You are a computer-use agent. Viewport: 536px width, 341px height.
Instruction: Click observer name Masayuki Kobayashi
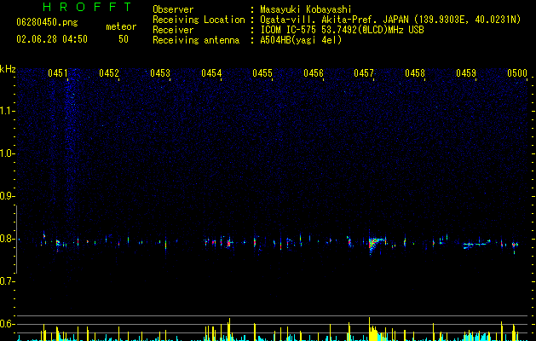coord(306,9)
